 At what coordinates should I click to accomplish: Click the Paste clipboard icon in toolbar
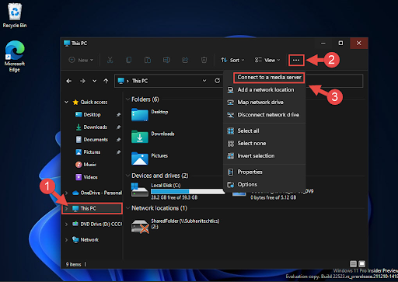coord(148,60)
